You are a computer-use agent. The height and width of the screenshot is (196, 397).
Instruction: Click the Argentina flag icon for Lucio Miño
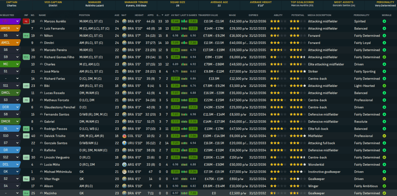124,165
